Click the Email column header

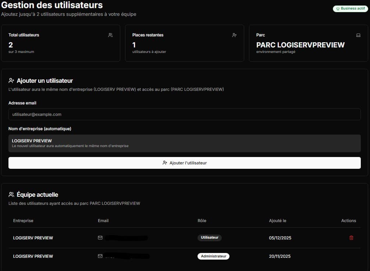tap(103, 221)
